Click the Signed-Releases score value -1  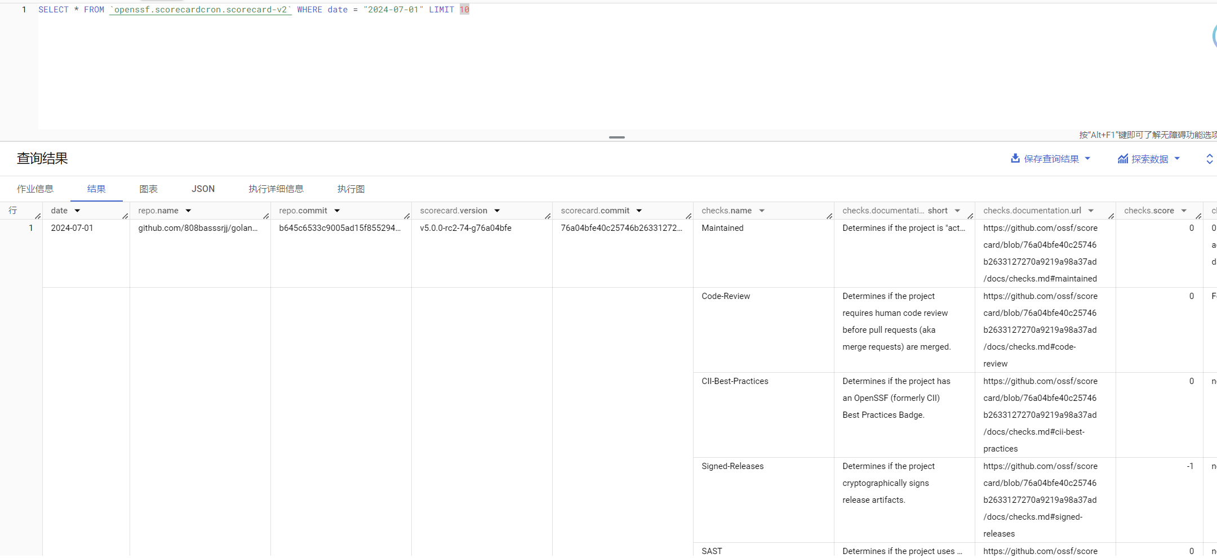point(1190,466)
